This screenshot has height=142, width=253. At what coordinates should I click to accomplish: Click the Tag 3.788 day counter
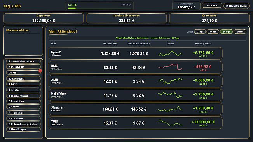pos(12,6)
